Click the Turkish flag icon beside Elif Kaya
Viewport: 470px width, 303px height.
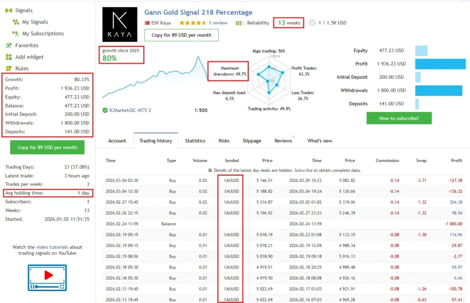click(x=147, y=23)
